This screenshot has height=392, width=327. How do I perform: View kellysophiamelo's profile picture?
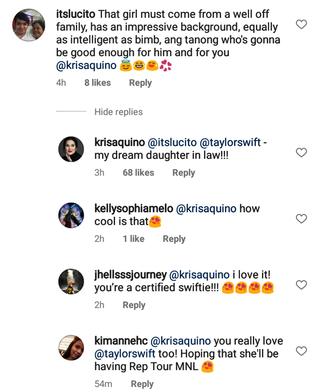coord(71,215)
